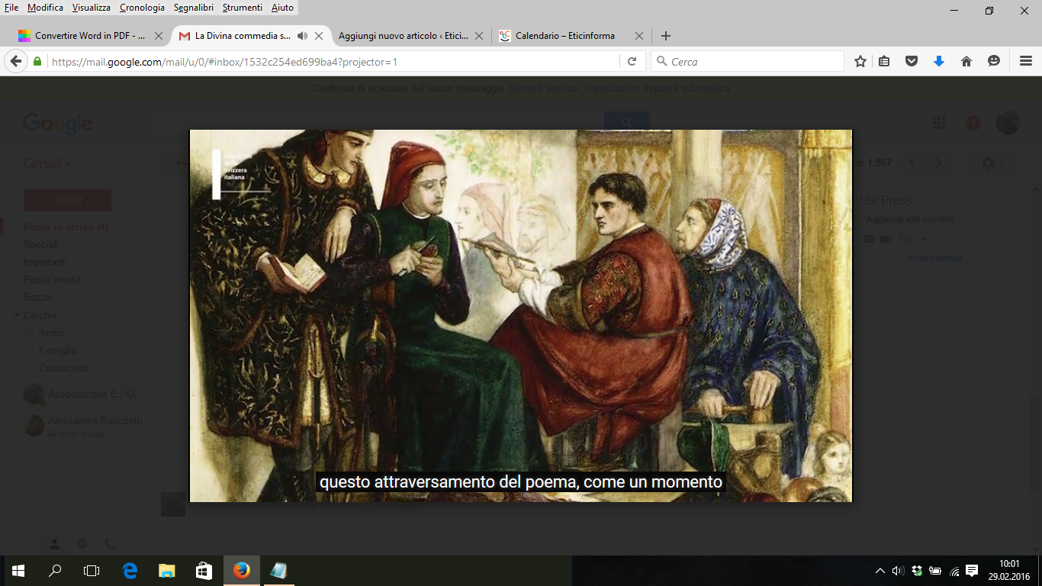Open hangouts contacts person icon
This screenshot has height=586, width=1042.
(x=55, y=544)
